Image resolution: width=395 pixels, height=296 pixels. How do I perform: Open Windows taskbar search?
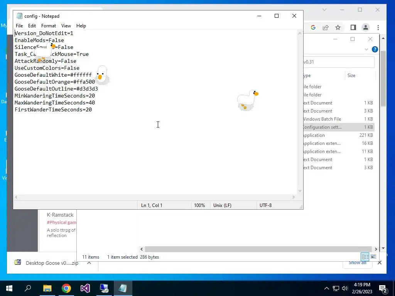coord(28,288)
